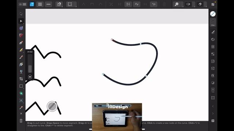
Task: Select the Contour tool
Action: [21, 28]
